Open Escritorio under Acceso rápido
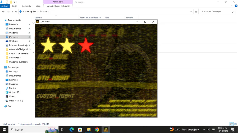Image resolution: width=238 pixels, height=133 pixels. click(13, 24)
